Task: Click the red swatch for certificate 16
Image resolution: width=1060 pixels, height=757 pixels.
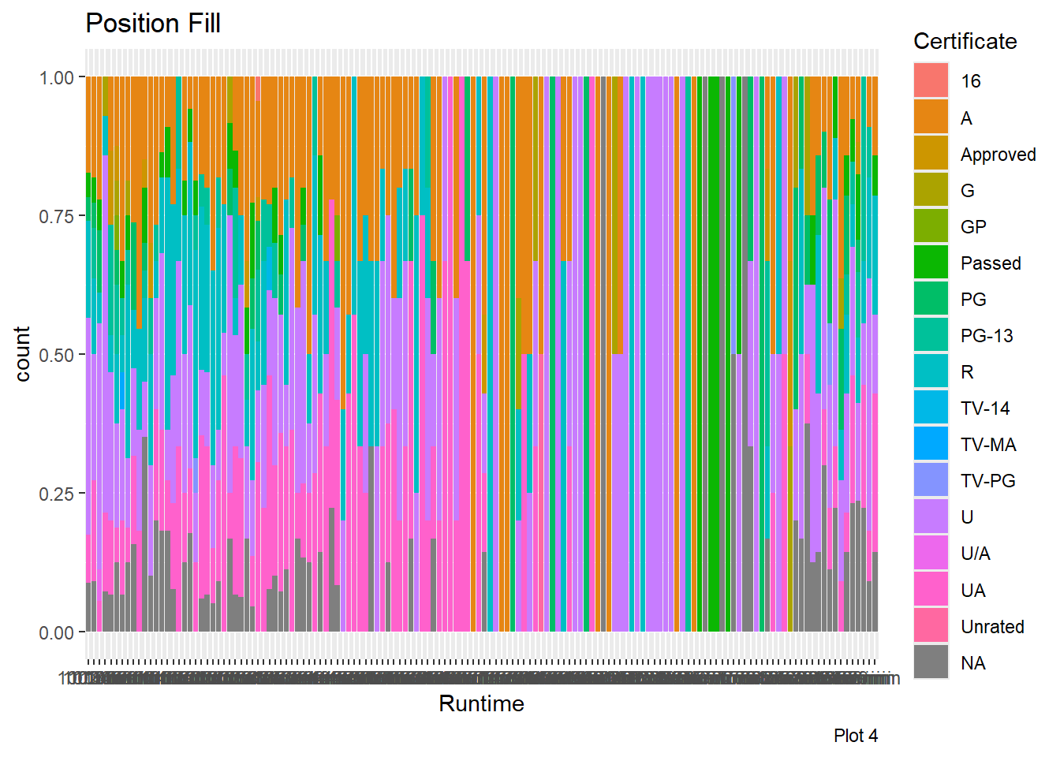Action: click(931, 80)
